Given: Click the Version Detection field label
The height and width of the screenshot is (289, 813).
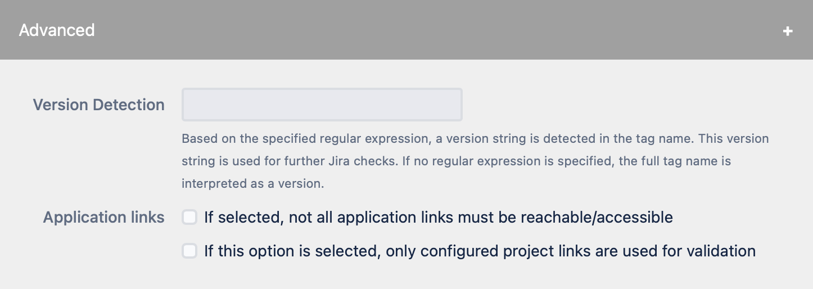Looking at the screenshot, I should pos(98,105).
